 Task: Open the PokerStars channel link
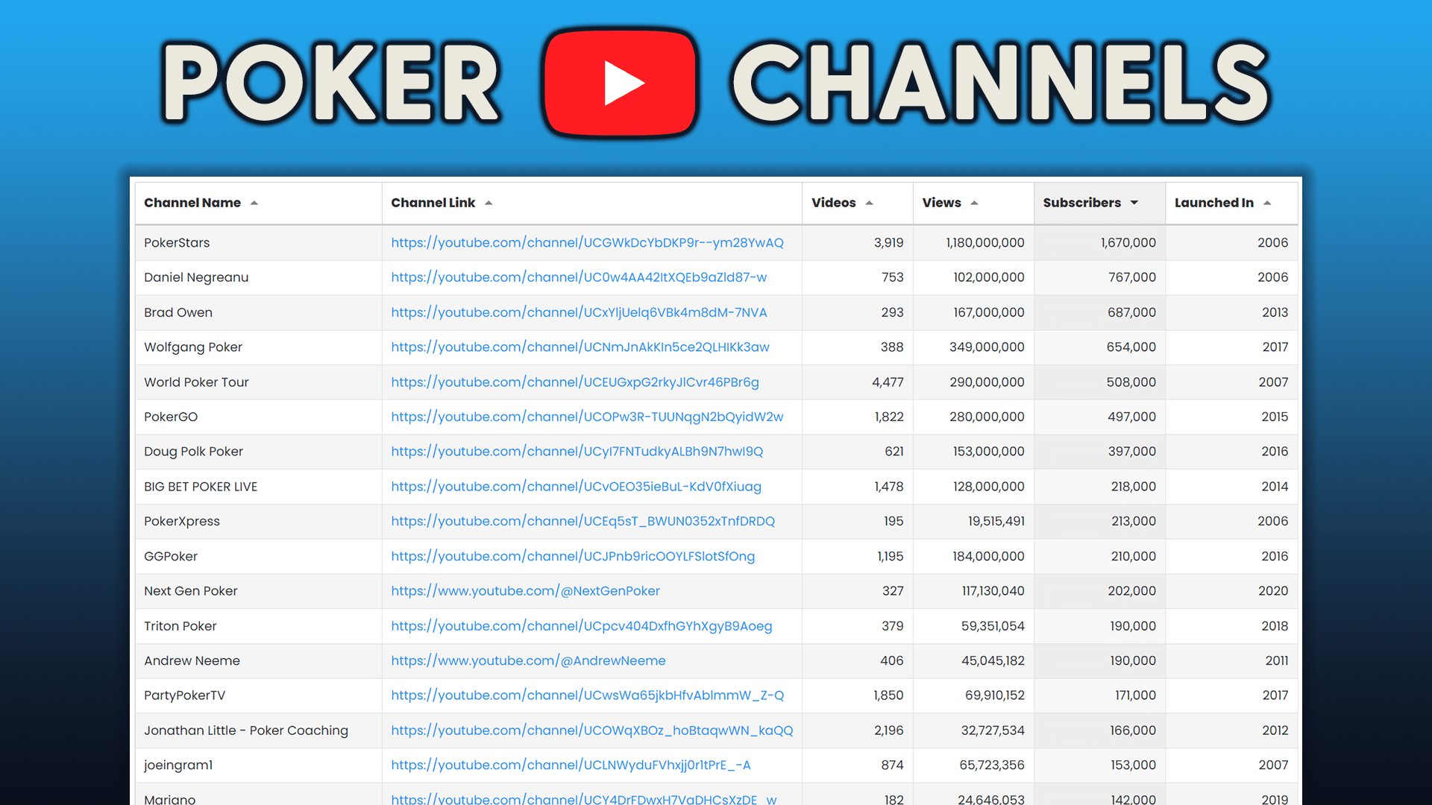587,242
